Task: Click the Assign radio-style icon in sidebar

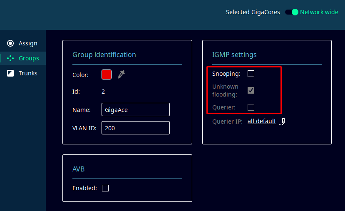Action: coord(10,43)
